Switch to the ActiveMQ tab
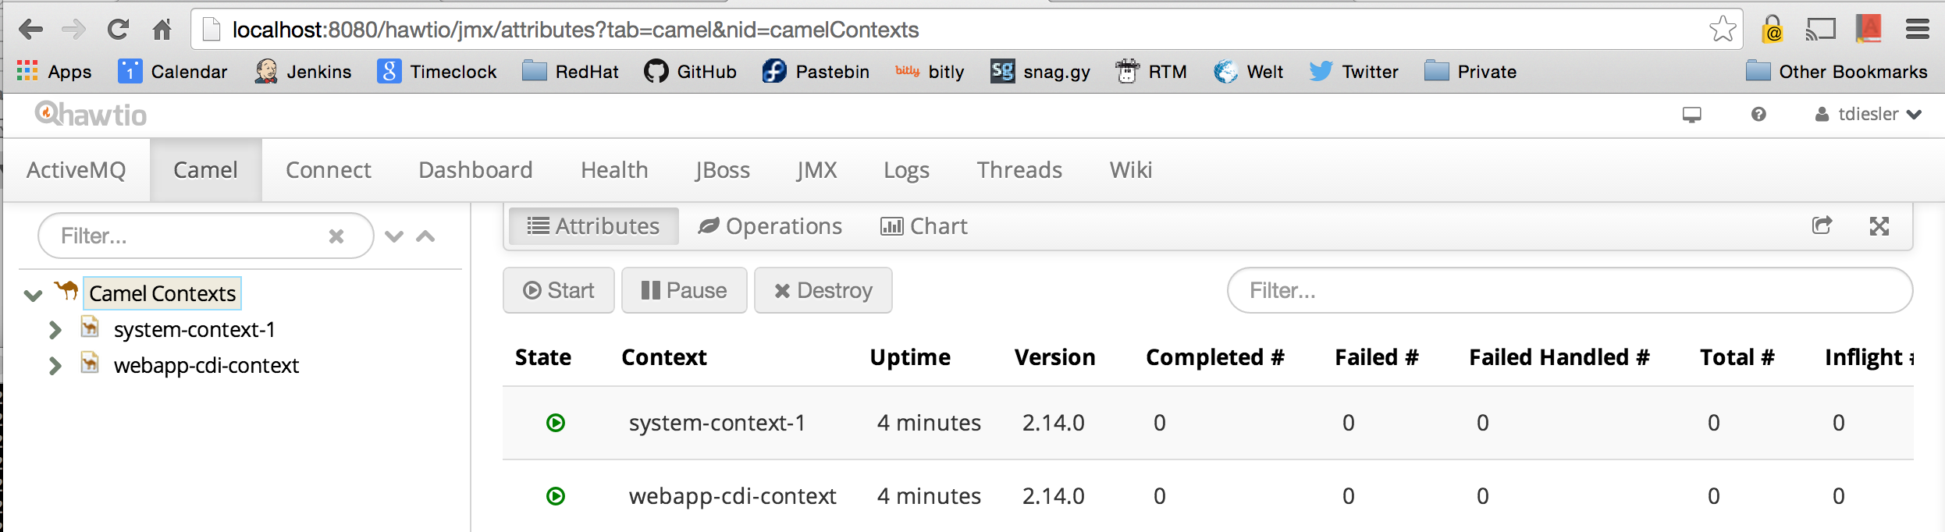Screen dimensions: 1945x532 tap(76, 170)
